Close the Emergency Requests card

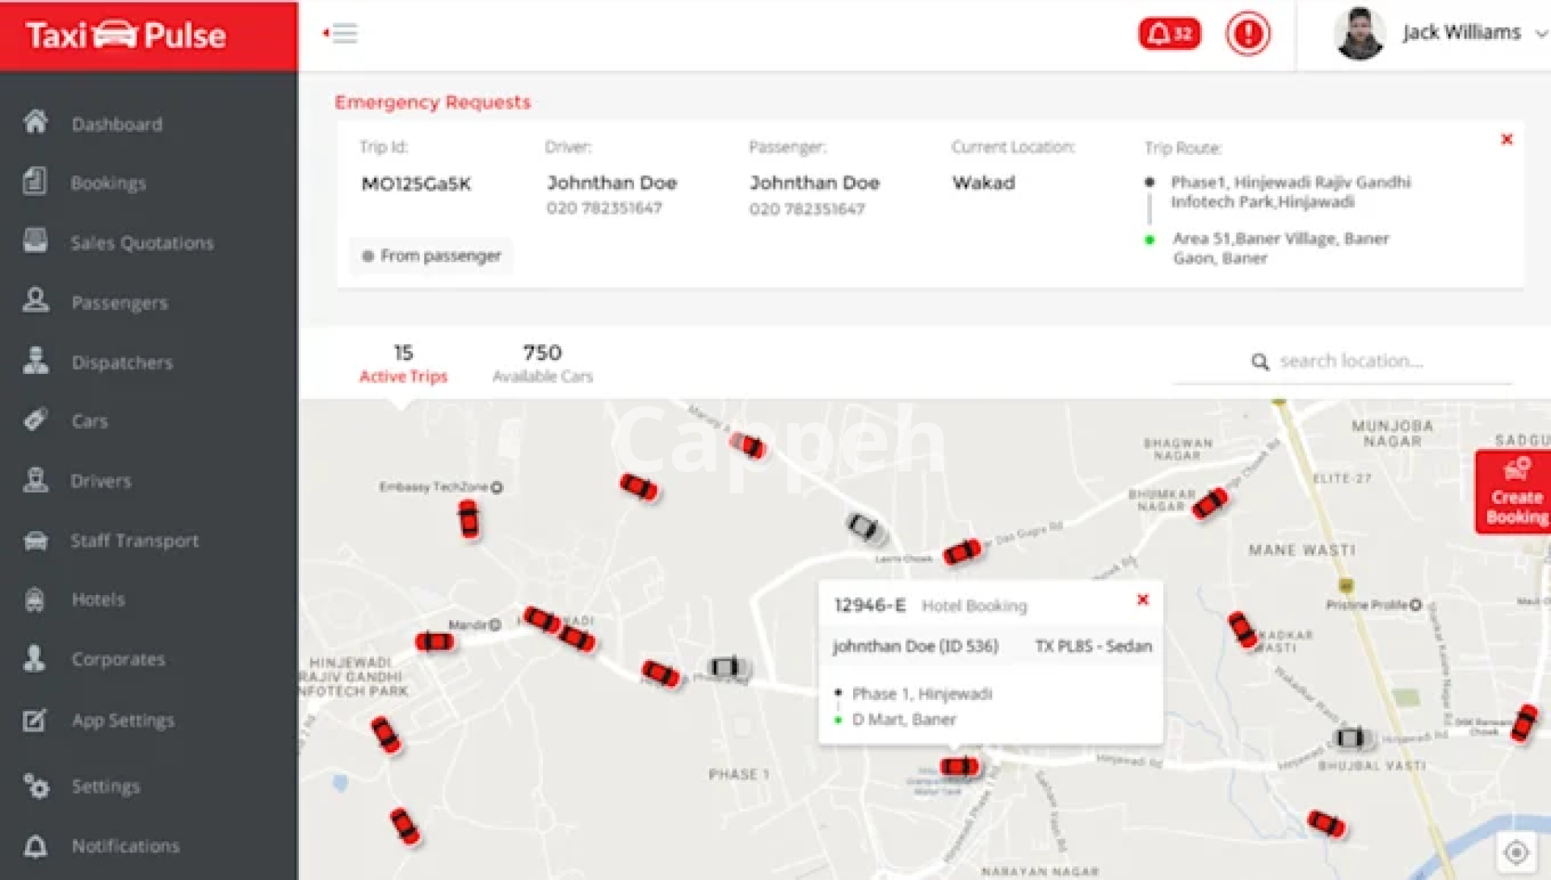point(1507,139)
